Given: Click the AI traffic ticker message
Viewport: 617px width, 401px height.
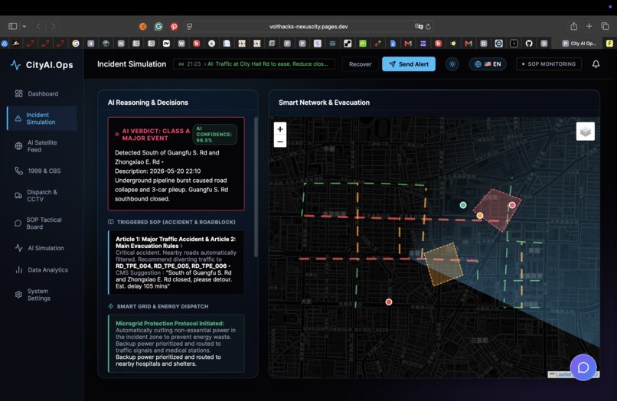Looking at the screenshot, I should click(x=254, y=64).
